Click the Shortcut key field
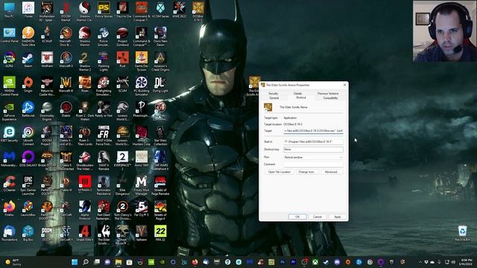Image resolution: width=477 pixels, height=268 pixels. coord(313,150)
